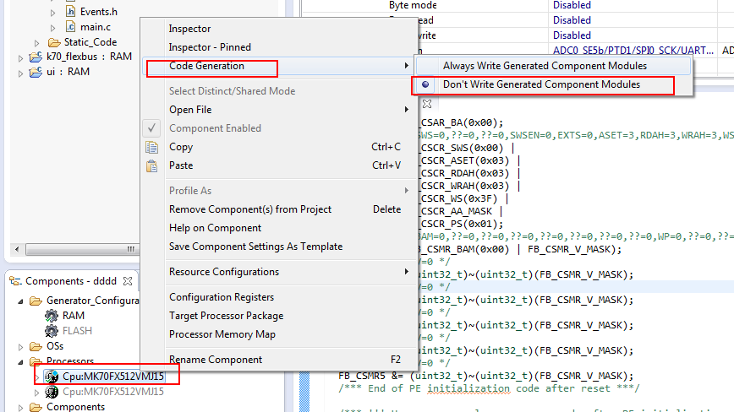734x412 pixels.
Task: Click ADC0_SE5b/PTD1/SPI0_SCK/UART pin value
Action: click(x=633, y=50)
